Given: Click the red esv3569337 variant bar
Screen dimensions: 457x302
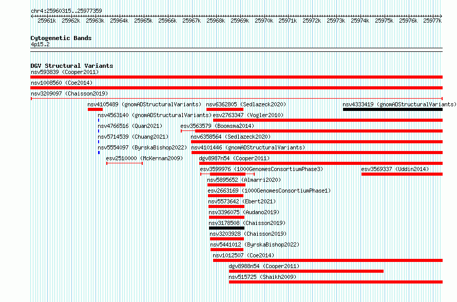Looking at the screenshot, I should [402, 174].
